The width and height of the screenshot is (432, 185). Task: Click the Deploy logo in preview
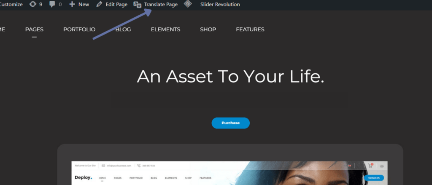point(84,177)
